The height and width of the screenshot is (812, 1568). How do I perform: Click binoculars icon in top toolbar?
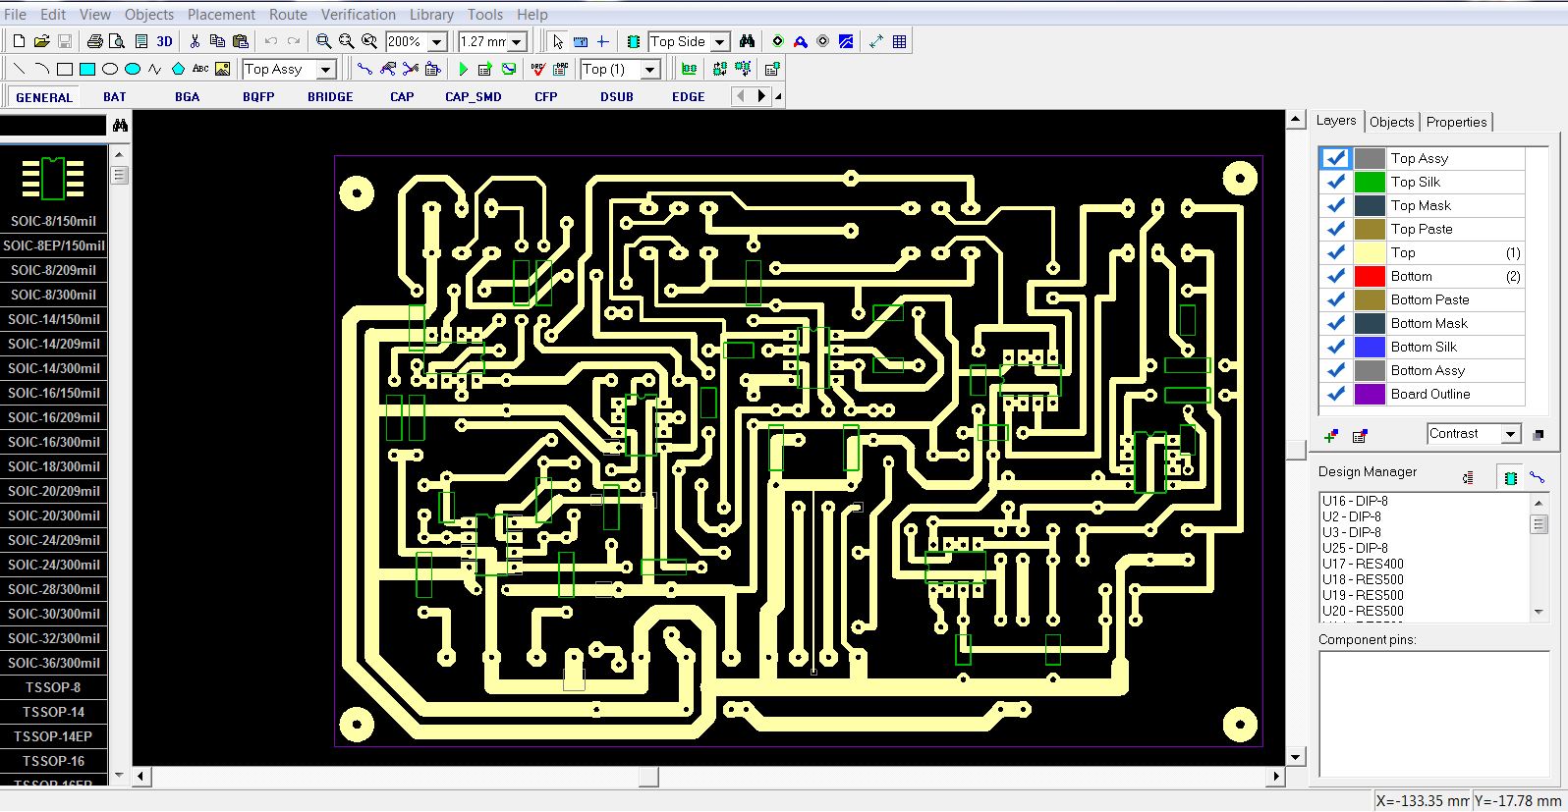point(748,41)
